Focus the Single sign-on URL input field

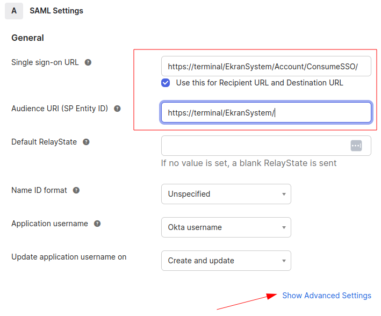pyautogui.click(x=266, y=67)
